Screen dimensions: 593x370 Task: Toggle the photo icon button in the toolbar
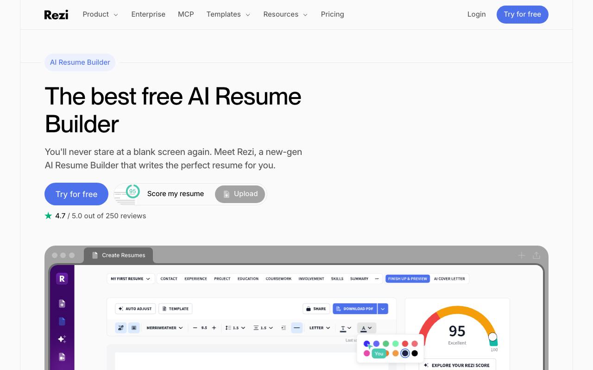134,328
